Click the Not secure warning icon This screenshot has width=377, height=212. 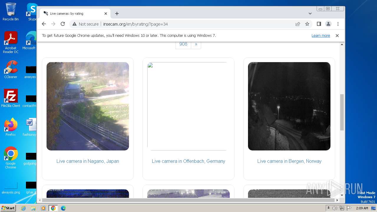click(75, 24)
